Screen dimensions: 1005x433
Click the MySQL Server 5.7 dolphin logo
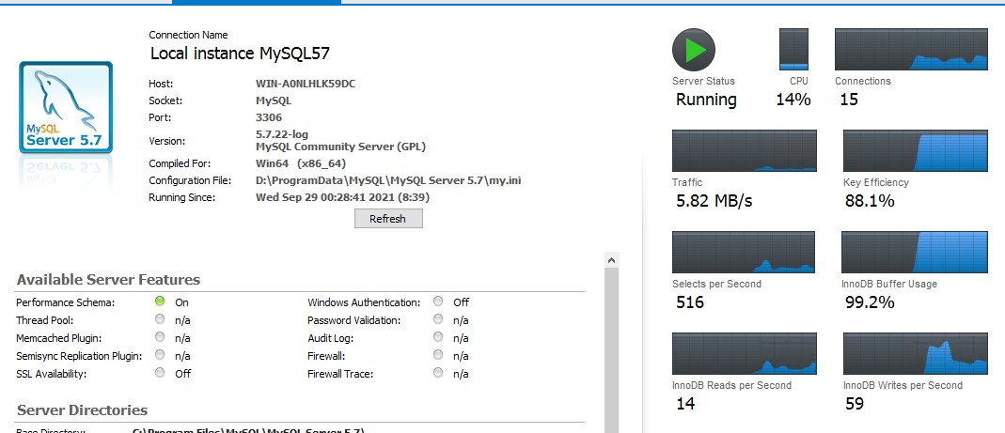point(66,107)
